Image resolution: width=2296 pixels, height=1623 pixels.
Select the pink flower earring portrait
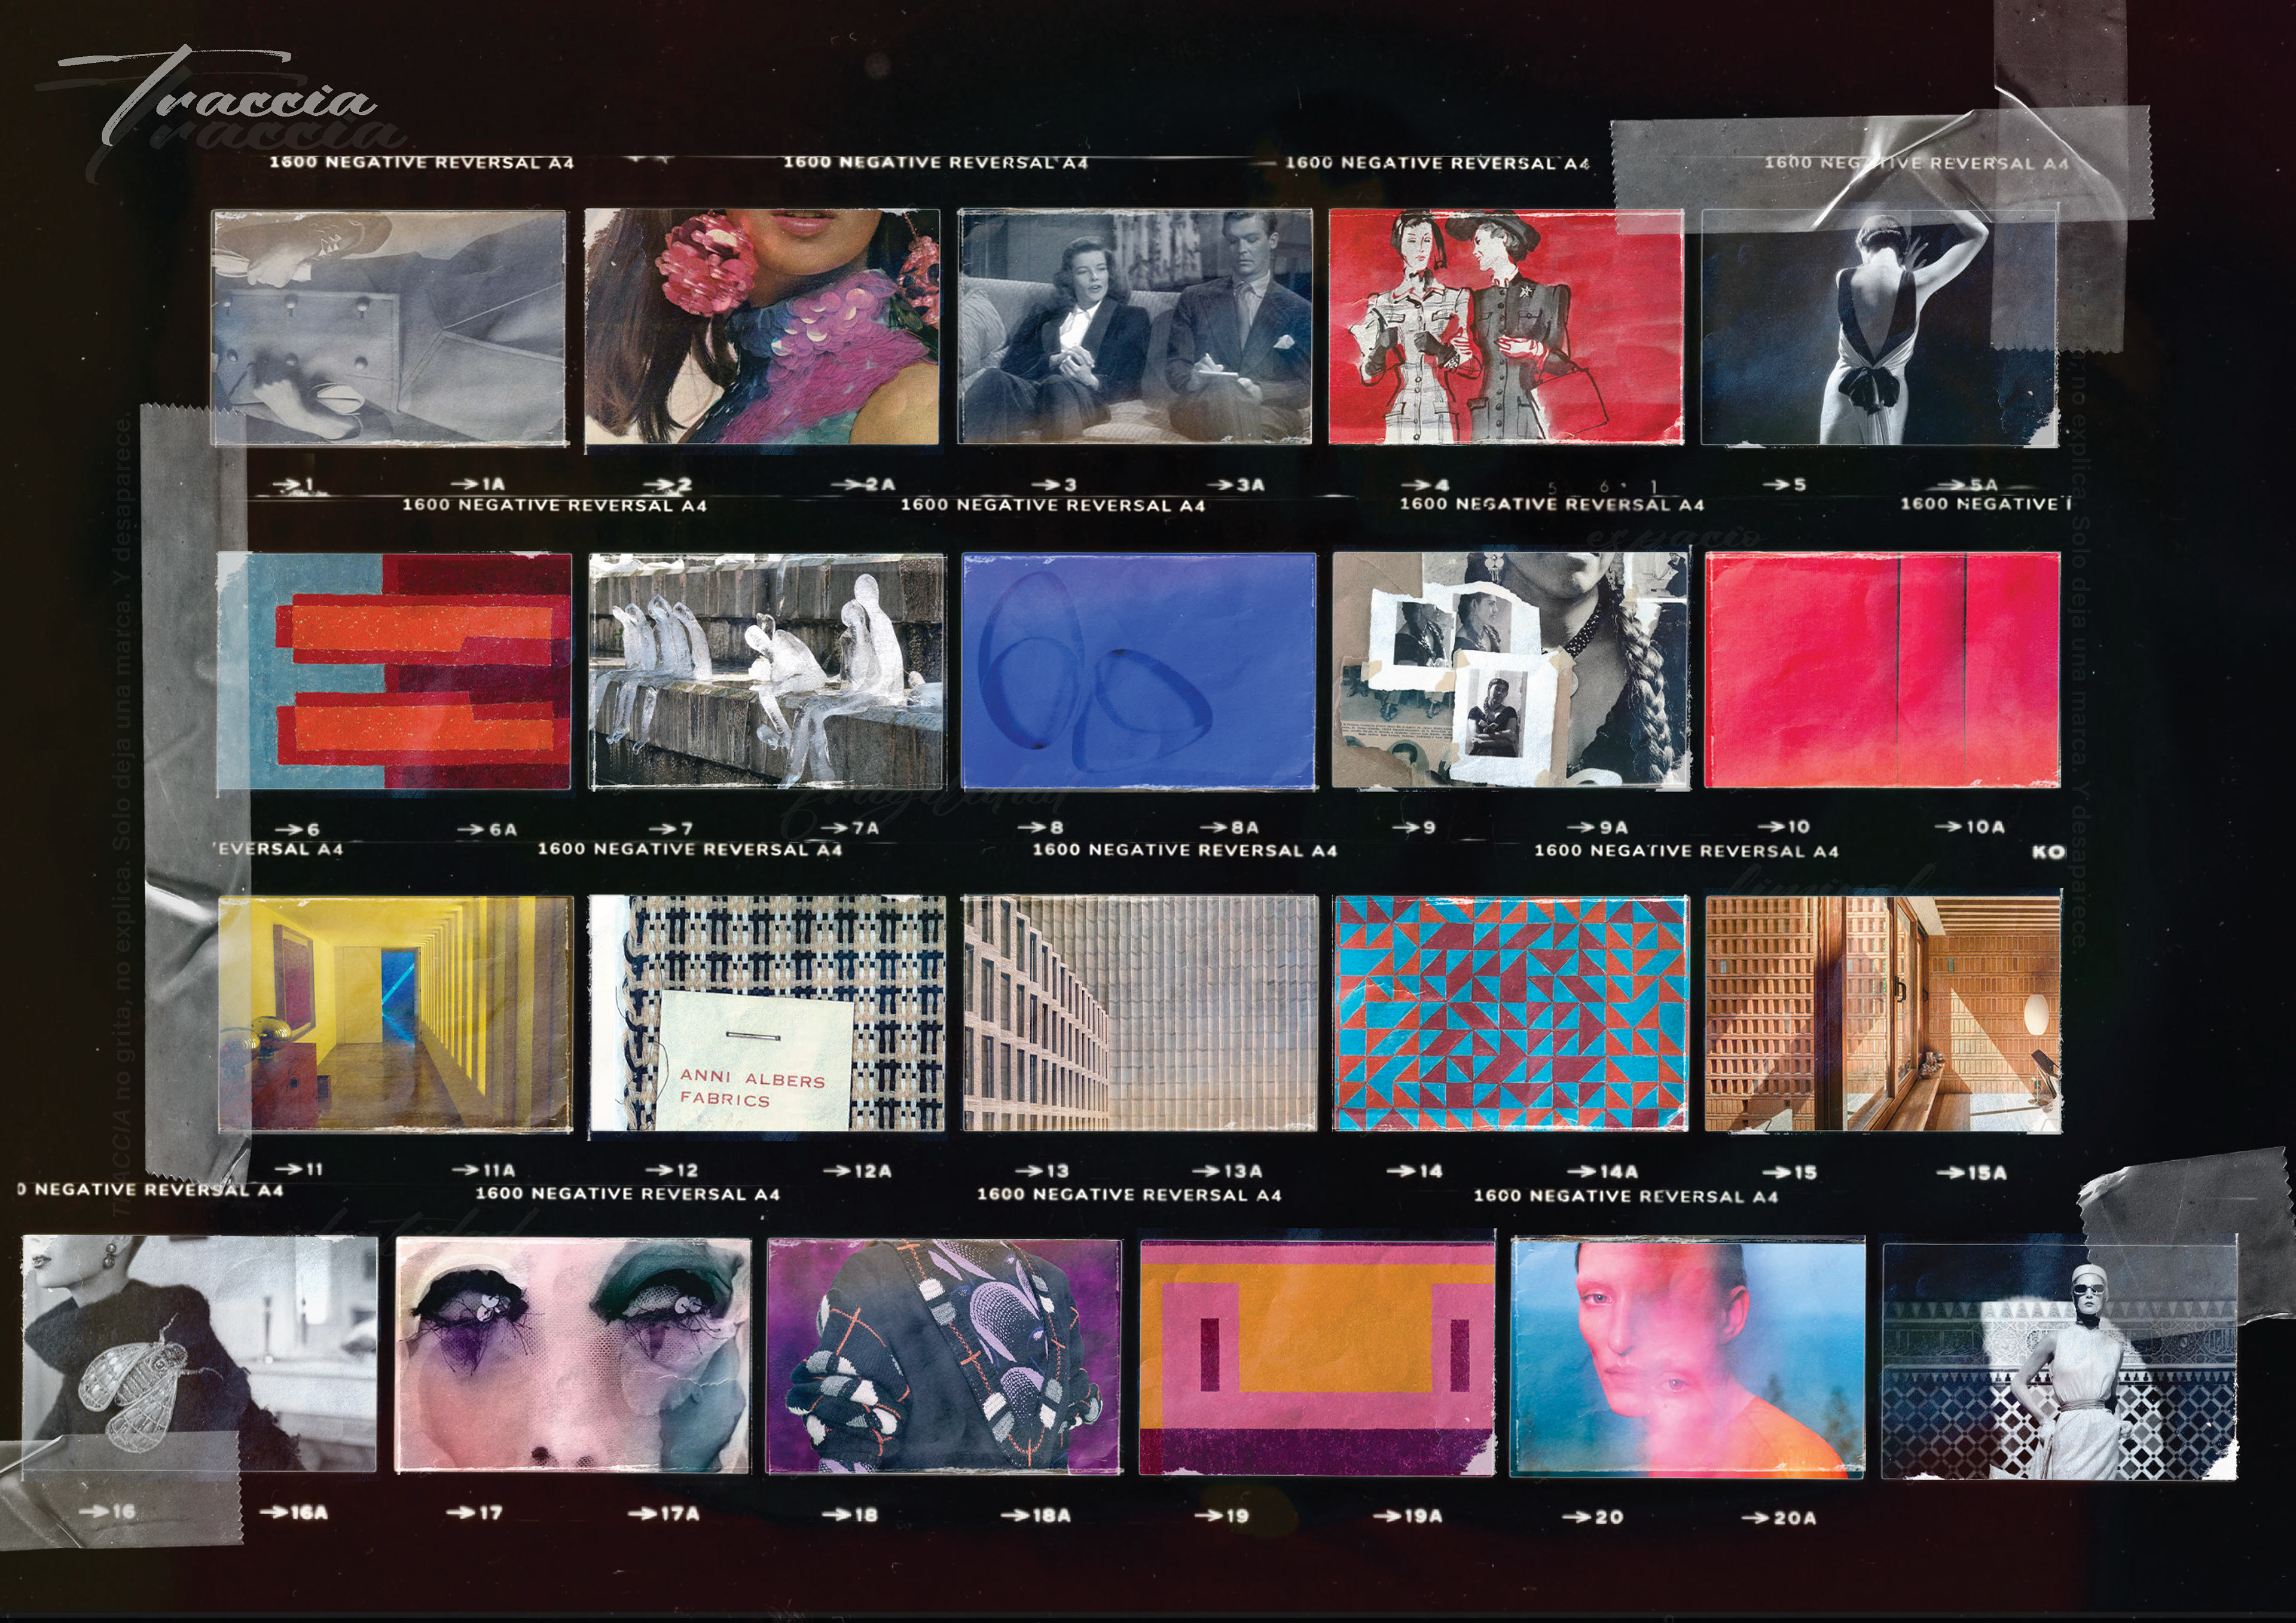click(762, 327)
